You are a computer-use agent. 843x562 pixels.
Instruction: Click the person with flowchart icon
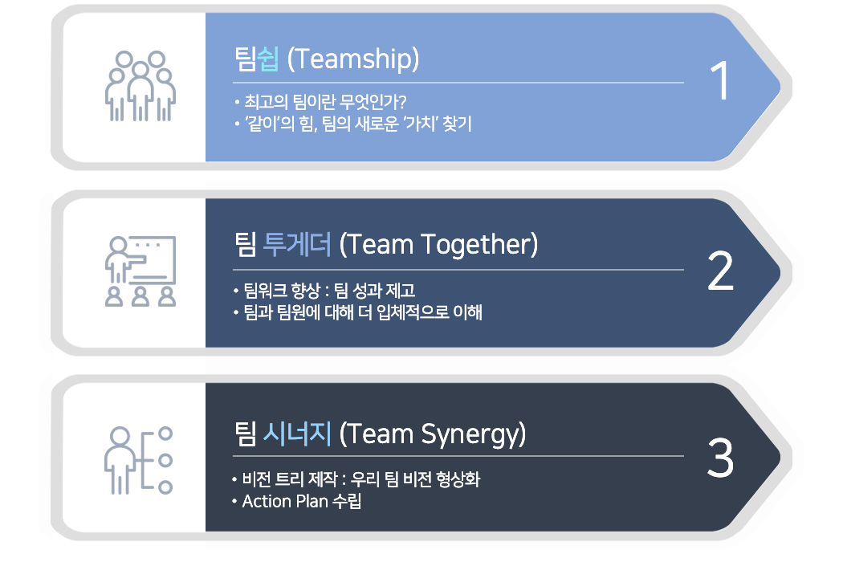(x=139, y=460)
